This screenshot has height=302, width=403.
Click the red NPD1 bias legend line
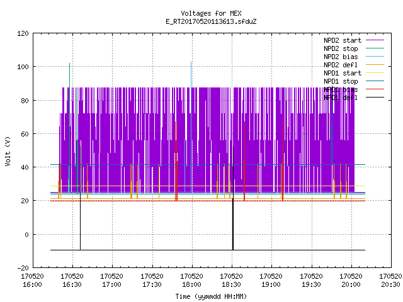point(375,89)
